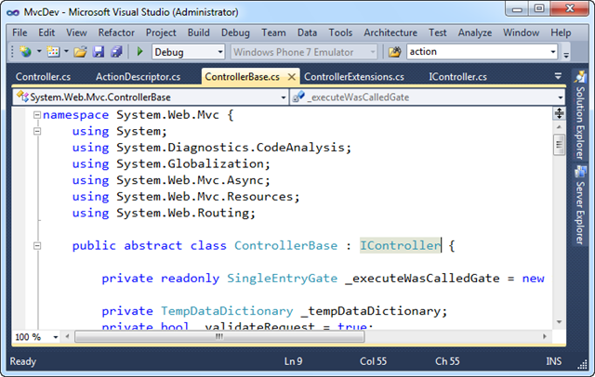Collapse the ControllerBase class region

(x=37, y=246)
